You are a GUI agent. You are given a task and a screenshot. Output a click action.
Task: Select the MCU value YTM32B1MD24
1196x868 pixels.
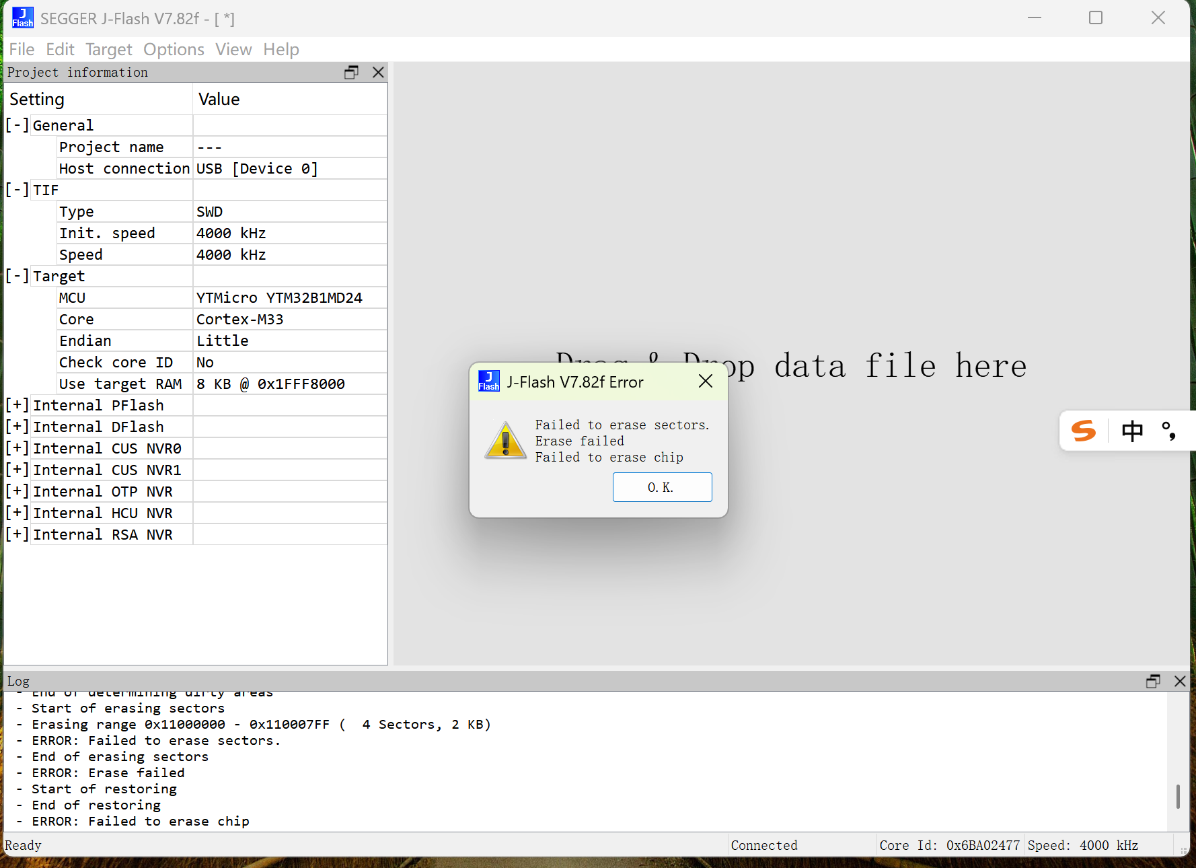click(x=279, y=297)
